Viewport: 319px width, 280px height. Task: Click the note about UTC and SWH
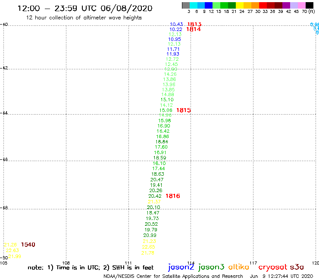(91, 268)
